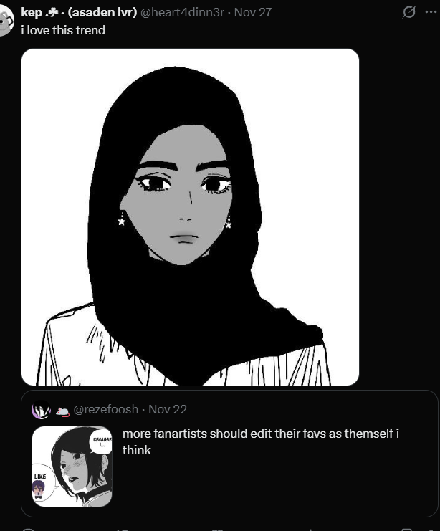Open the three-dot More menu
440x531 pixels.
(431, 12)
